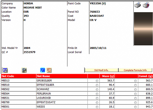The image size is (153, 110).
Task: Select Cumul. radio for MB501 row
Action: pyautogui.click(x=136, y=107)
